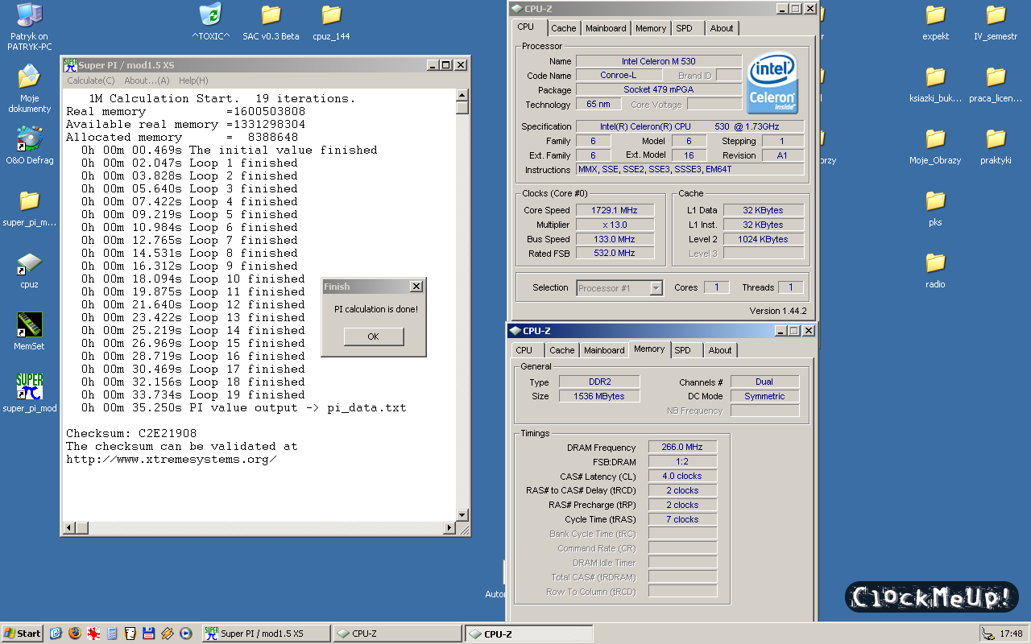
Task: Select the radio folder
Action: pos(935,270)
